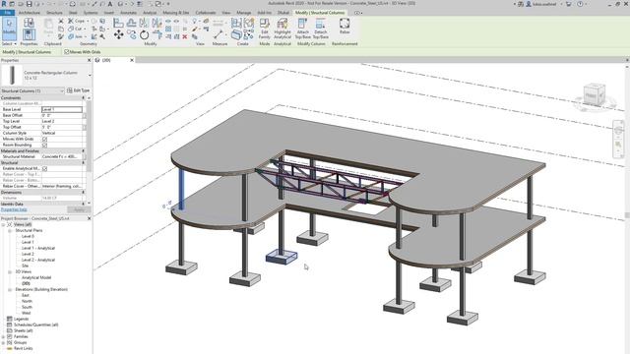Click the Save icon in quick access toolbar
This screenshot has height=354, width=630.
click(x=29, y=4)
